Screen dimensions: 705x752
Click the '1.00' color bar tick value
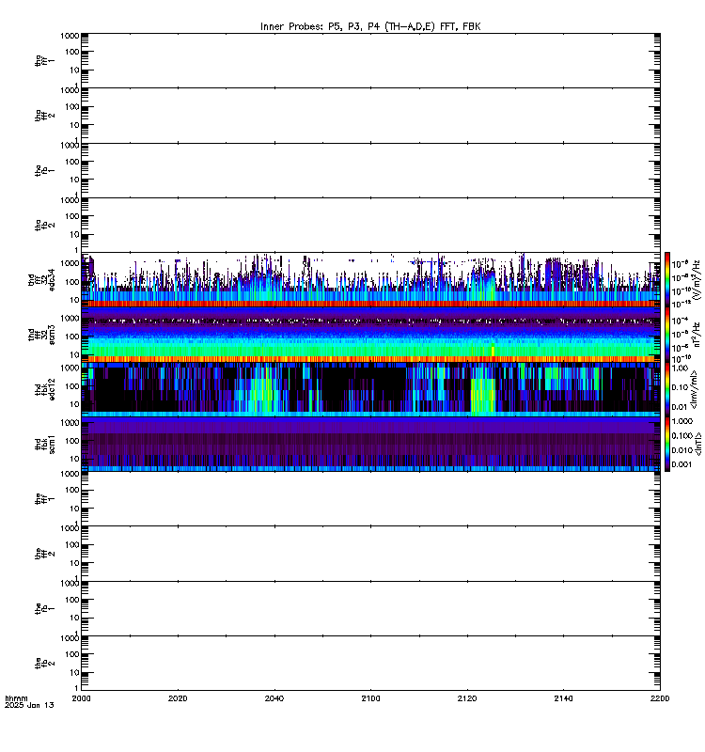[x=680, y=368]
